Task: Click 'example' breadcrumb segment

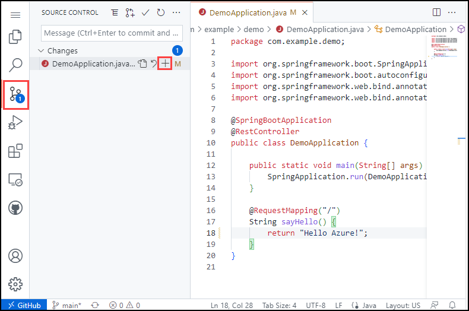Action: pyautogui.click(x=219, y=29)
